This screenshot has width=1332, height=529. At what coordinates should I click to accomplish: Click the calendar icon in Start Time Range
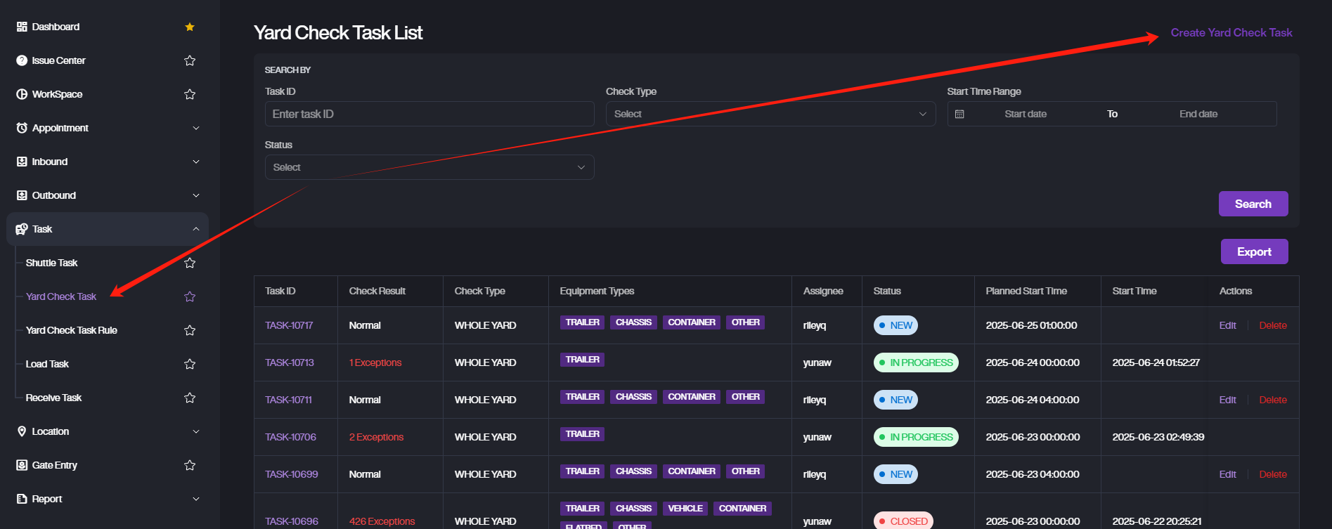(959, 114)
